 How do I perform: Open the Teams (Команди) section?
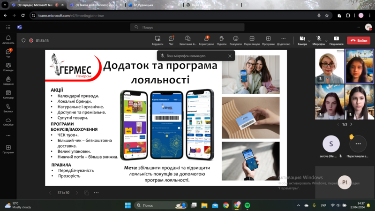pyautogui.click(x=8, y=67)
